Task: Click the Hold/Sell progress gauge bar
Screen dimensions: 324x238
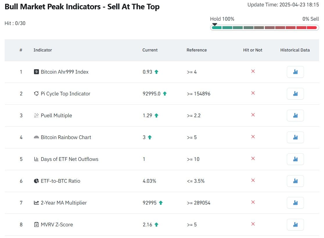Action: click(x=264, y=28)
